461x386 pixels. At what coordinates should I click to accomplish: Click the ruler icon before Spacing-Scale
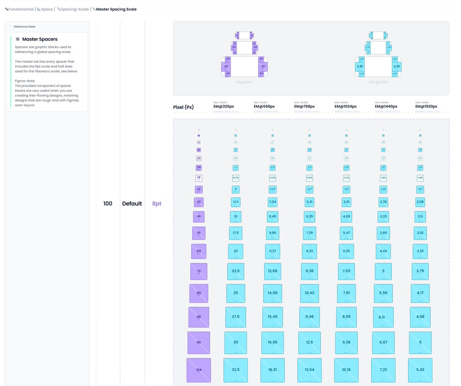(x=59, y=9)
